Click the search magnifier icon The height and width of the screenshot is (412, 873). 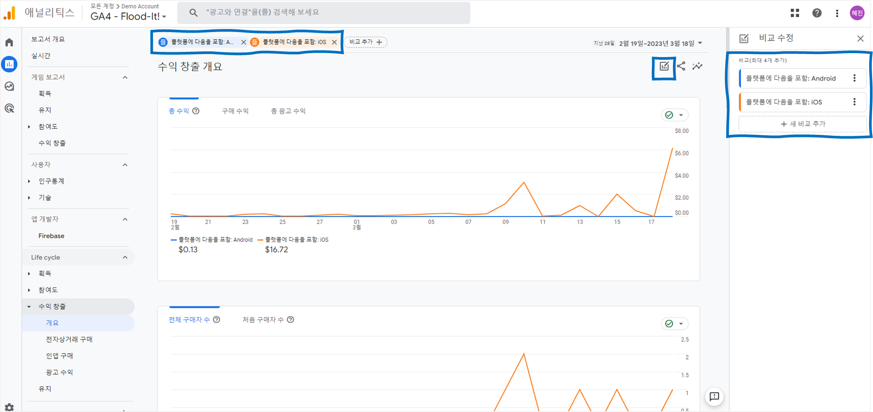click(x=193, y=13)
